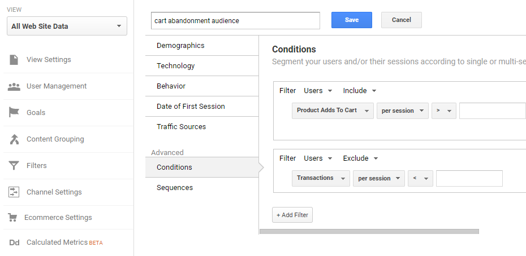Image resolution: width=526 pixels, height=256 pixels.
Task: Change the Include filter mode dropdown
Action: pyautogui.click(x=360, y=91)
